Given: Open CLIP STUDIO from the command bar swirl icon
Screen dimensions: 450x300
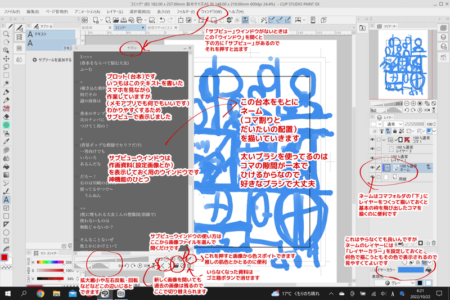Looking at the screenshot, I should tap(85, 20).
